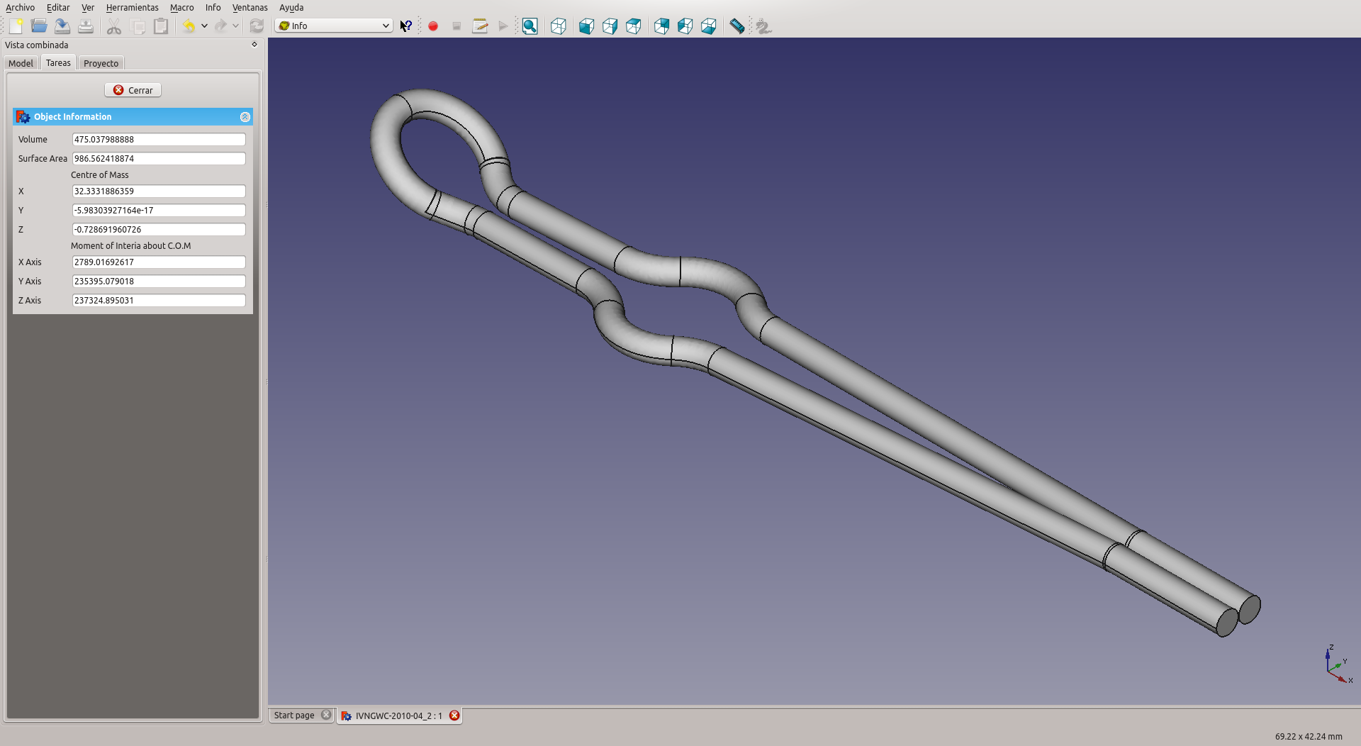The height and width of the screenshot is (746, 1361).
Task: Paste from clipboard icon
Action: [162, 26]
